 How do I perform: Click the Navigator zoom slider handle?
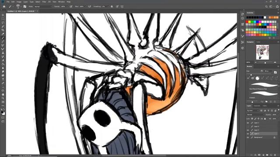(265, 63)
